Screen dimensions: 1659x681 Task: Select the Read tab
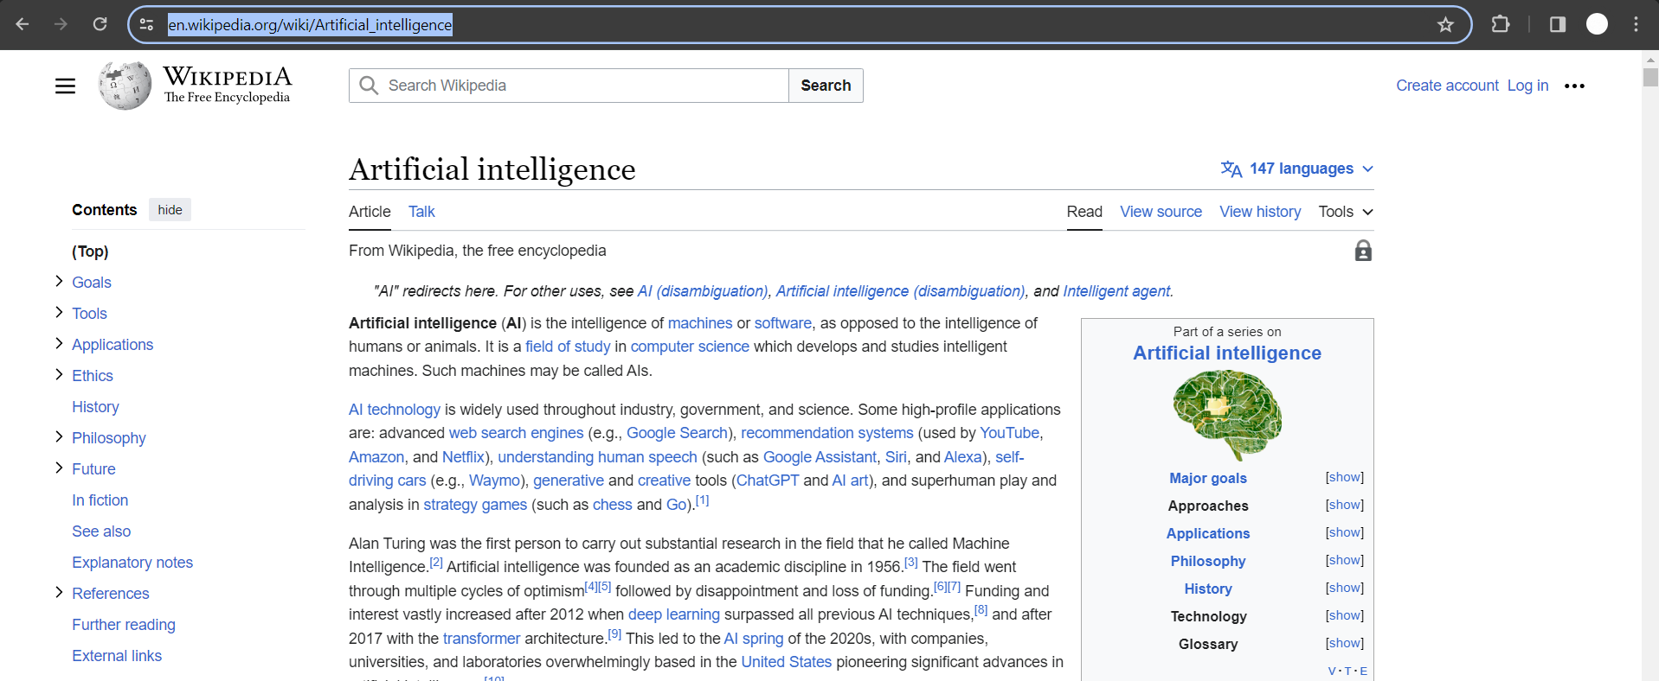click(x=1084, y=212)
